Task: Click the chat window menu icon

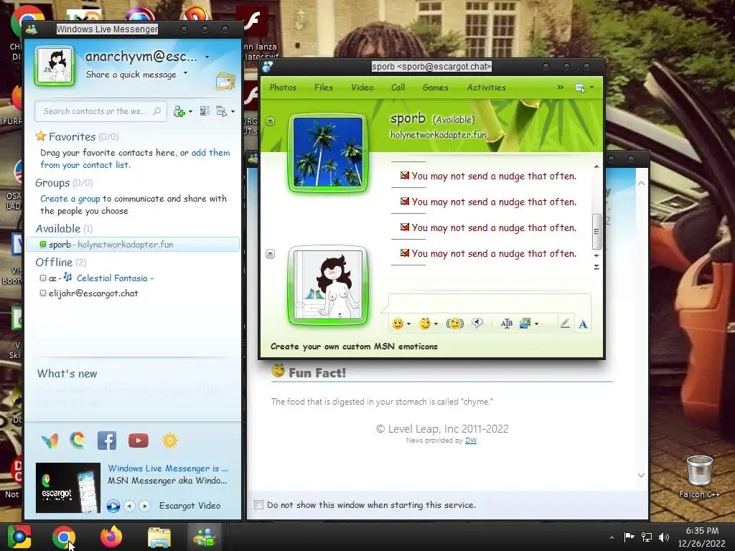Action: tap(580, 88)
